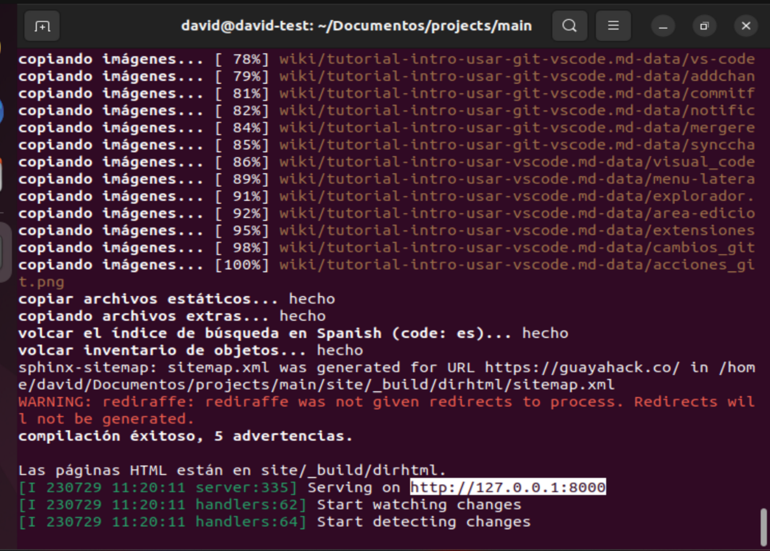
Task: Click 'volcar inventario de objetos' line
Action: click(x=191, y=350)
